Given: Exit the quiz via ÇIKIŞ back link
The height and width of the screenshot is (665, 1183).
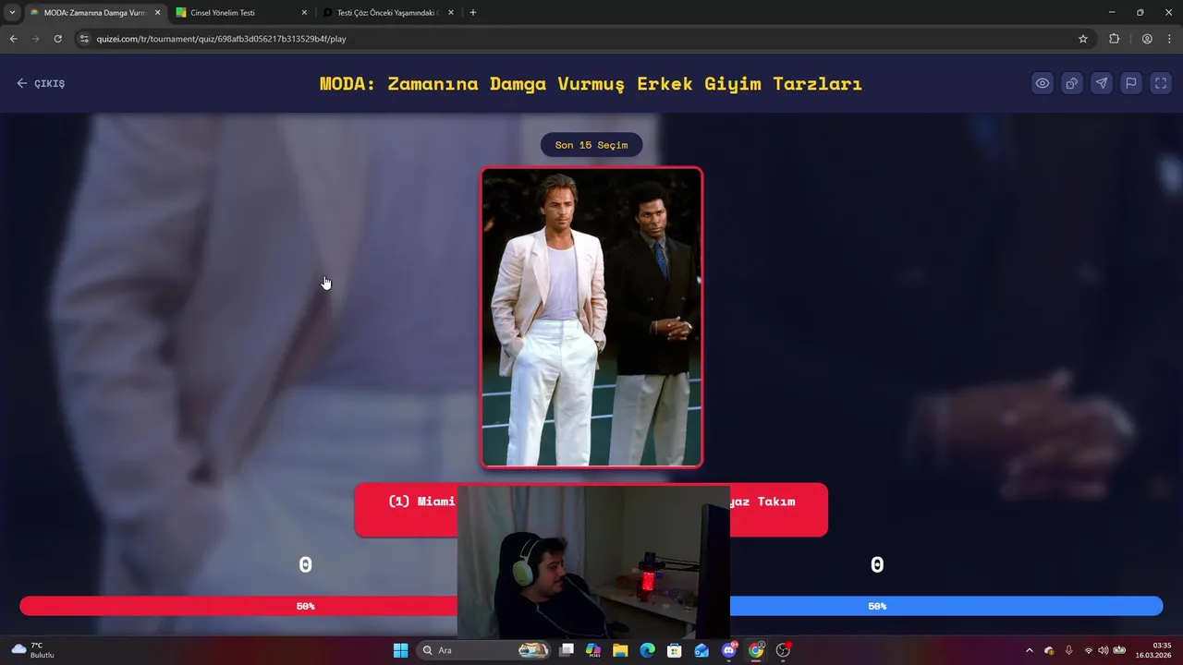Looking at the screenshot, I should point(41,83).
